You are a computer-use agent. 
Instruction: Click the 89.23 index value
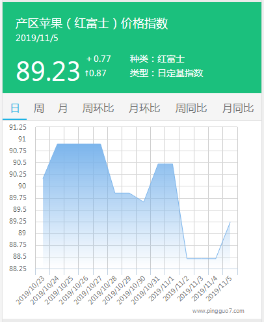click(x=48, y=71)
